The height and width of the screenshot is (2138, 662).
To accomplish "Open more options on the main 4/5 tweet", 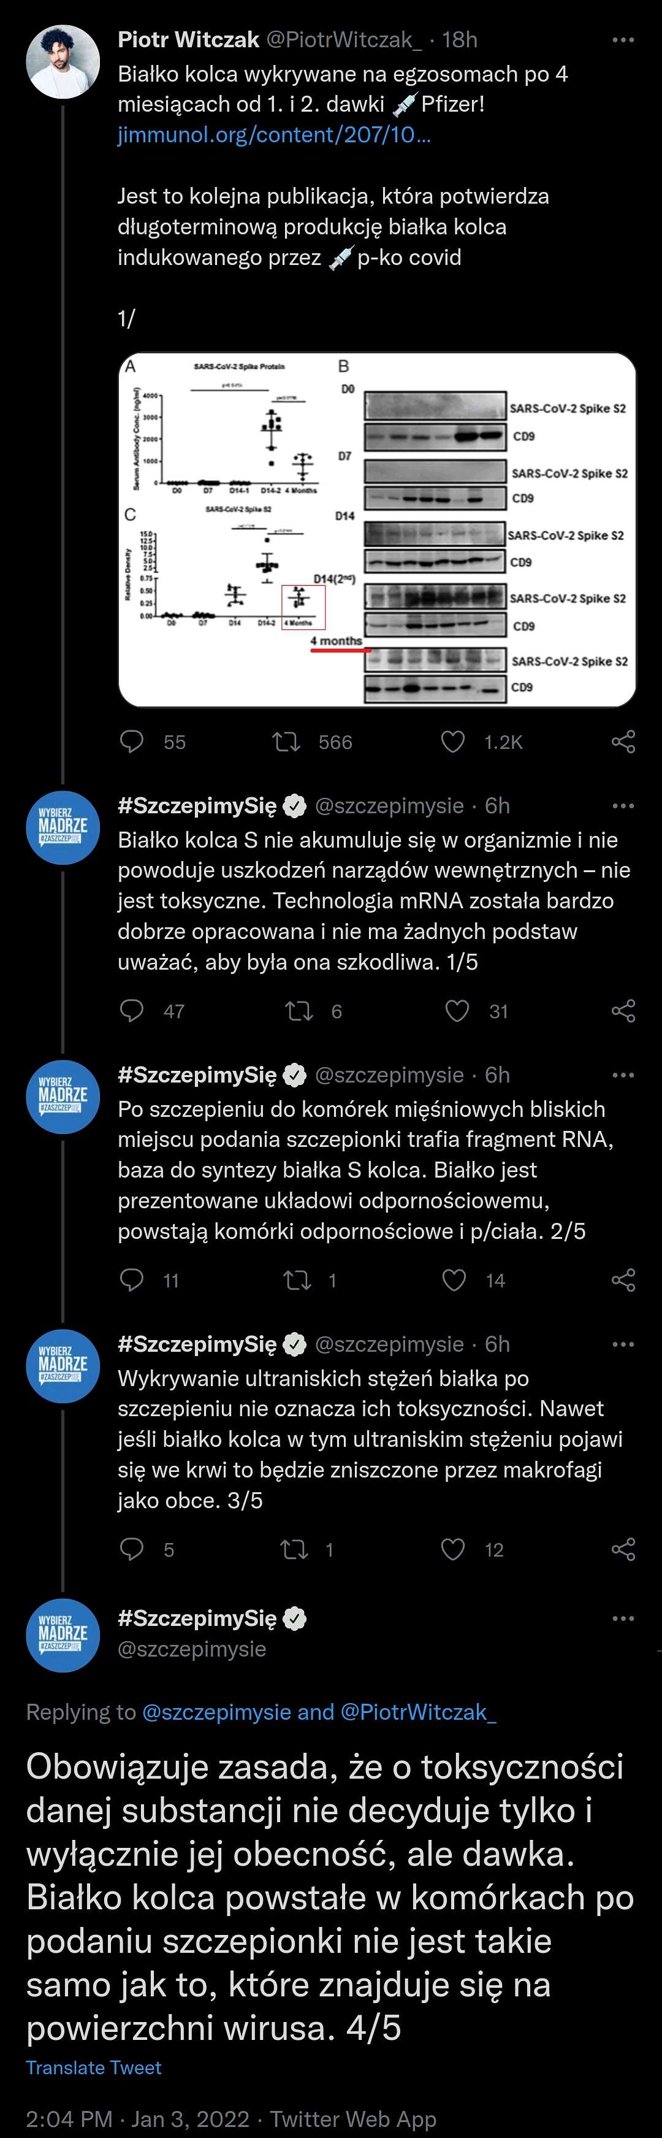I will click(623, 1618).
